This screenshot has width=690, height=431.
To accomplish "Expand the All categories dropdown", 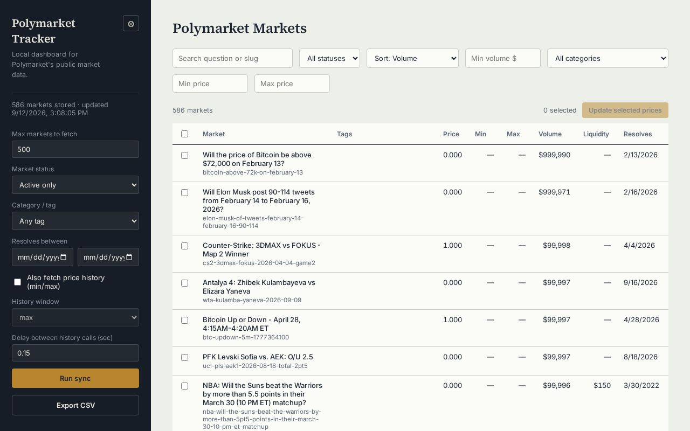I will pos(608,58).
